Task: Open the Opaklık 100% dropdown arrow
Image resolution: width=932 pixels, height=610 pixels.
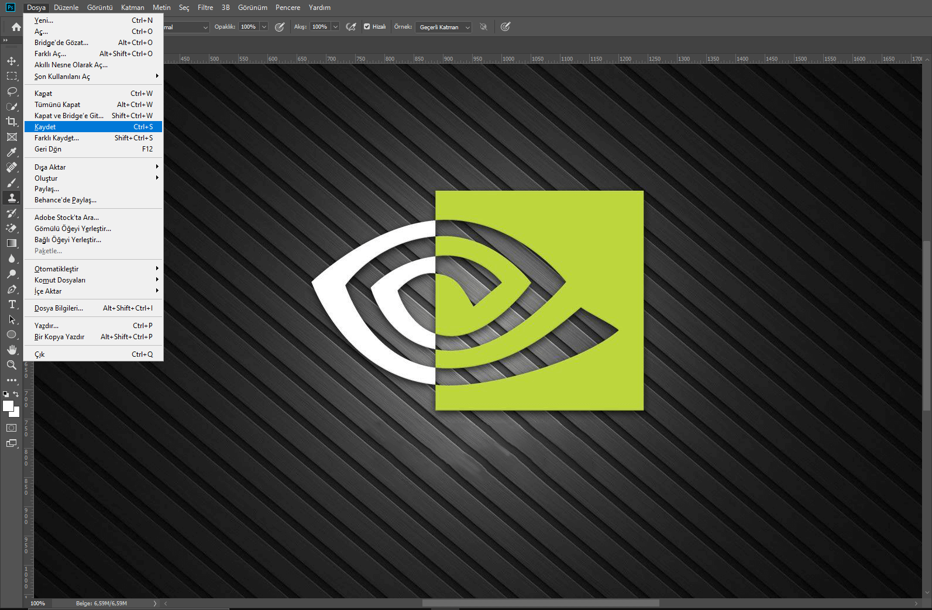Action: click(264, 27)
